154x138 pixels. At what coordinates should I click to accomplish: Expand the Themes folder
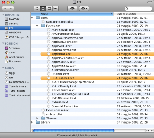[x=37, y=118]
